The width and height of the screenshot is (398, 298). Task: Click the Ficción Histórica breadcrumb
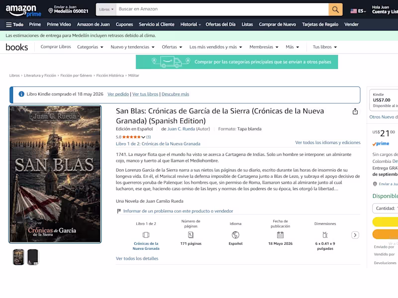[x=110, y=75]
